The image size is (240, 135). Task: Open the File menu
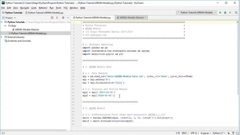coord(3,8)
